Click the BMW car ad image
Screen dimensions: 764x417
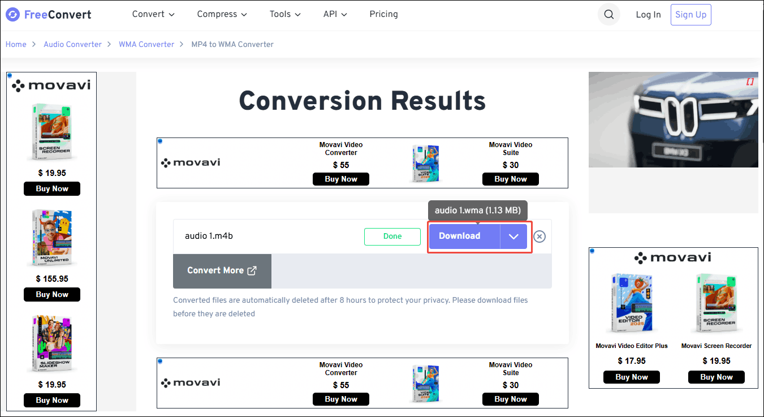click(x=673, y=120)
